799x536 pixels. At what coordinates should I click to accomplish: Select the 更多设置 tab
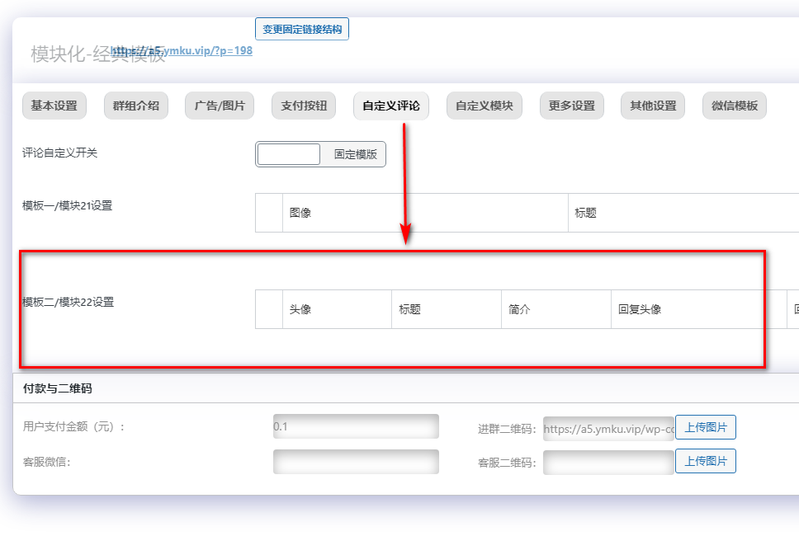[571, 106]
